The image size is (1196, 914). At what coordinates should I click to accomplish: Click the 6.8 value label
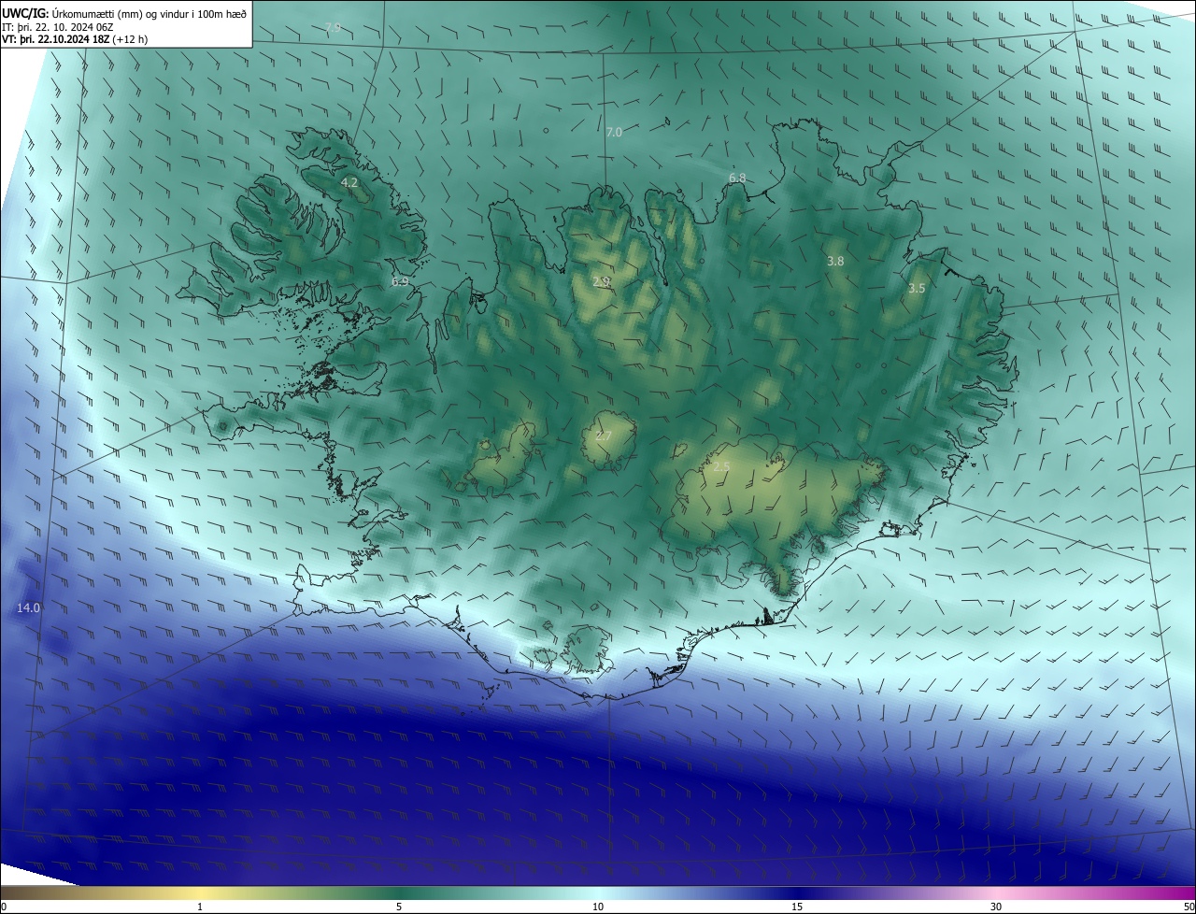(737, 178)
